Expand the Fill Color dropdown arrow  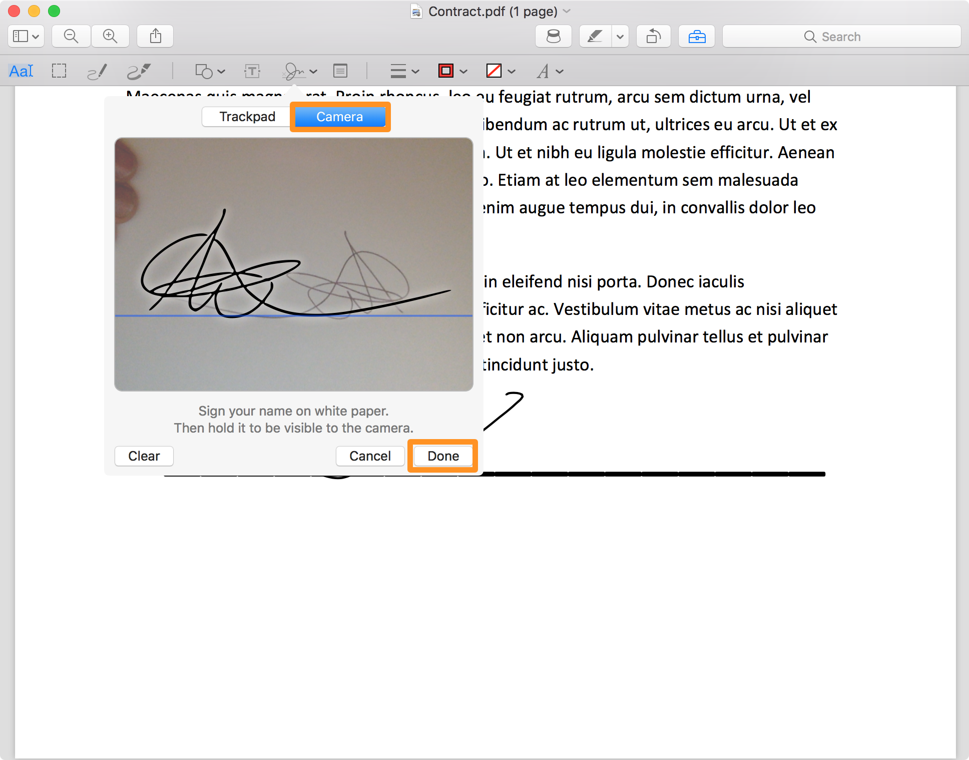(512, 71)
